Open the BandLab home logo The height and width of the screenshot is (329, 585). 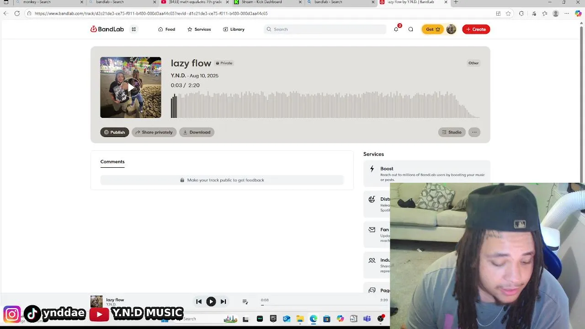(x=107, y=29)
